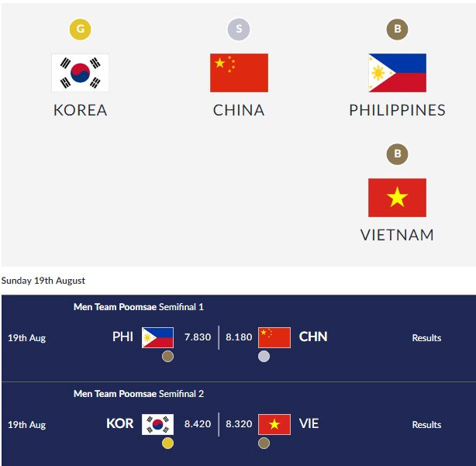476x466 pixels.
Task: Click the VIE flag in Semifinal 2
Action: [x=274, y=424]
